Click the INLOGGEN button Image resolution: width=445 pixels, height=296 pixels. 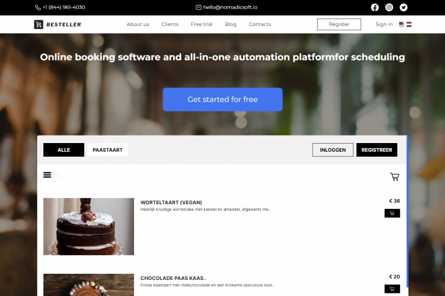[333, 150]
